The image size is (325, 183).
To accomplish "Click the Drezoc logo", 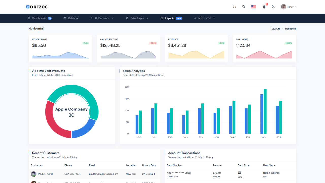I will (37, 7).
